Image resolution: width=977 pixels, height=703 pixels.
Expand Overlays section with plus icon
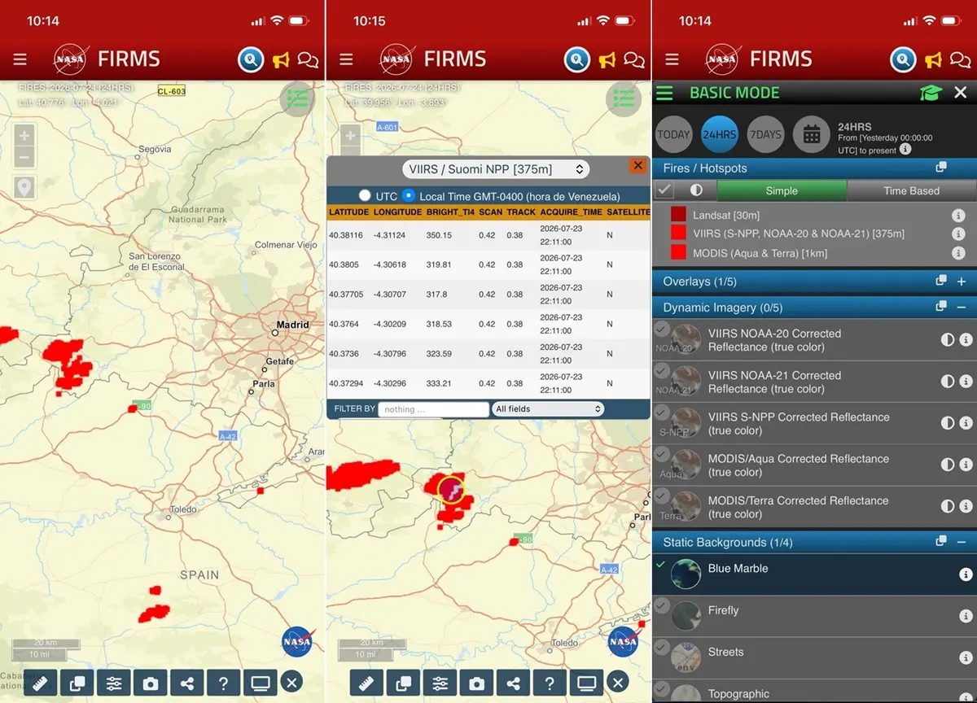click(962, 282)
